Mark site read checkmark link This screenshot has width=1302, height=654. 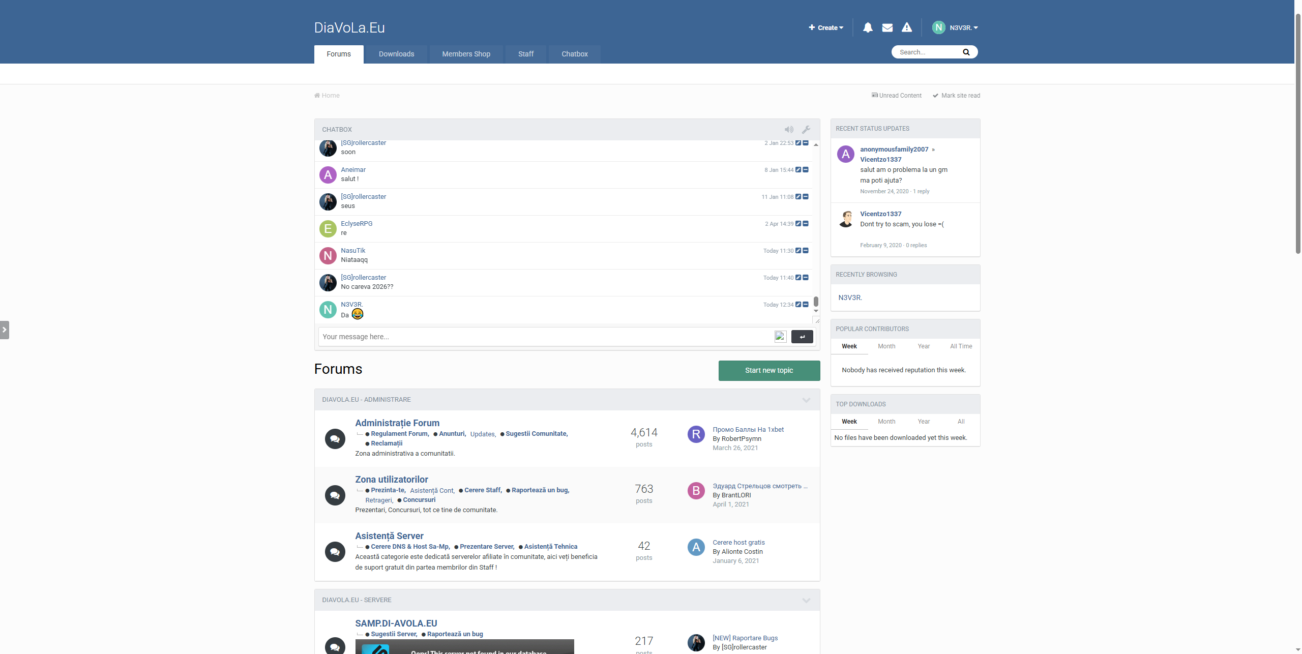click(x=956, y=96)
